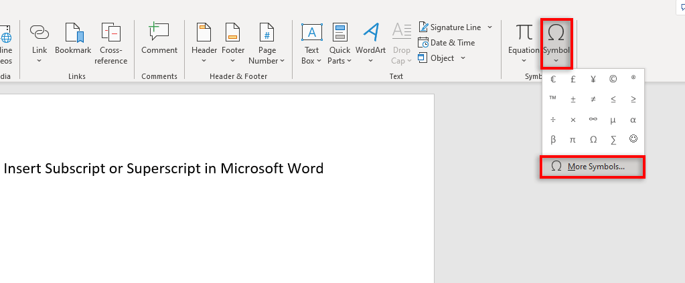Image resolution: width=685 pixels, height=283 pixels.
Task: Click the WordArt icon
Action: (x=370, y=33)
